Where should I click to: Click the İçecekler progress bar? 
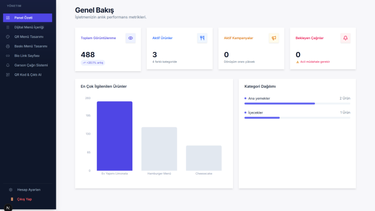(x=297, y=118)
